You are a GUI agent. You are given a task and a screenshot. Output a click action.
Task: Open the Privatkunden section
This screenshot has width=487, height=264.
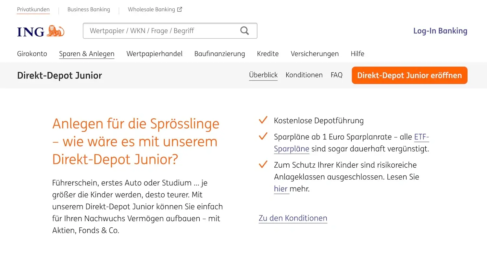(x=33, y=9)
